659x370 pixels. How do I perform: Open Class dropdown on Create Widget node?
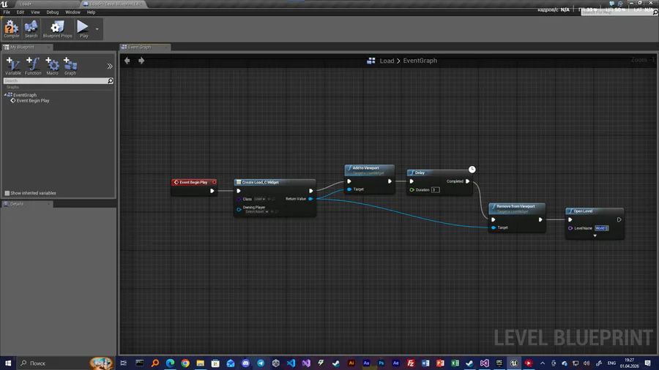[x=260, y=199]
